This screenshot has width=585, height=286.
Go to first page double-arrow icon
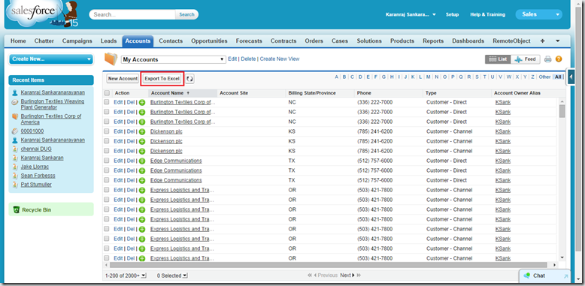(310, 275)
